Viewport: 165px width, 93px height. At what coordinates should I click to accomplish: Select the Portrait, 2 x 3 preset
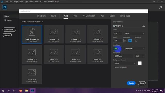click(x=54, y=55)
